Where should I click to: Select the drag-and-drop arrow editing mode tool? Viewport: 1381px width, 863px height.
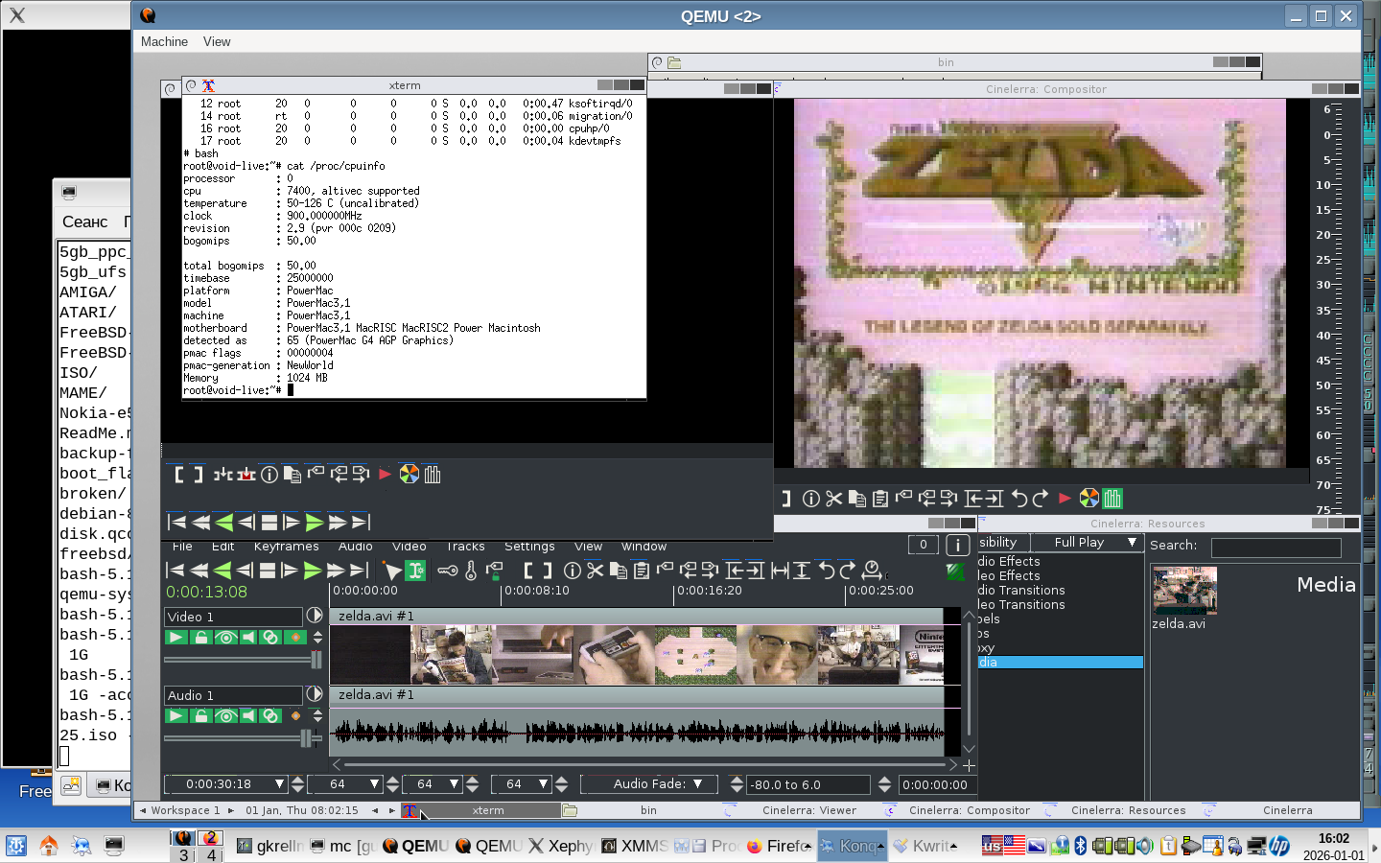coord(393,569)
